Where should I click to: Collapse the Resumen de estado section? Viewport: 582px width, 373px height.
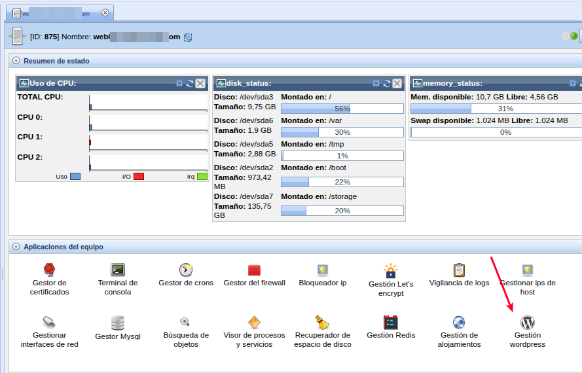[x=16, y=61]
